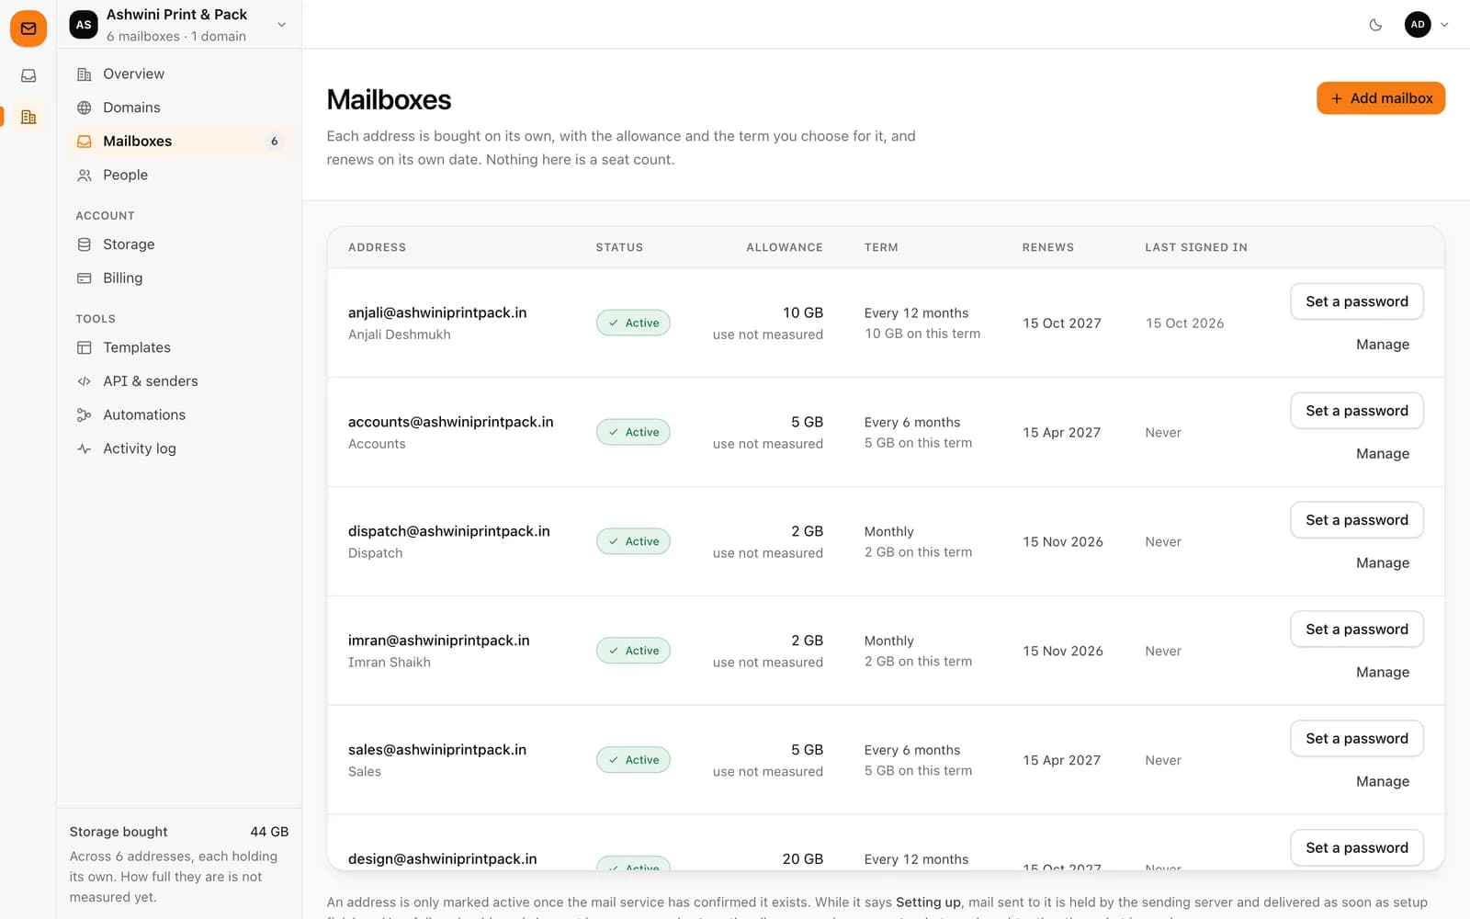Click the AS organization avatar
The image size is (1470, 919).
coord(84,25)
